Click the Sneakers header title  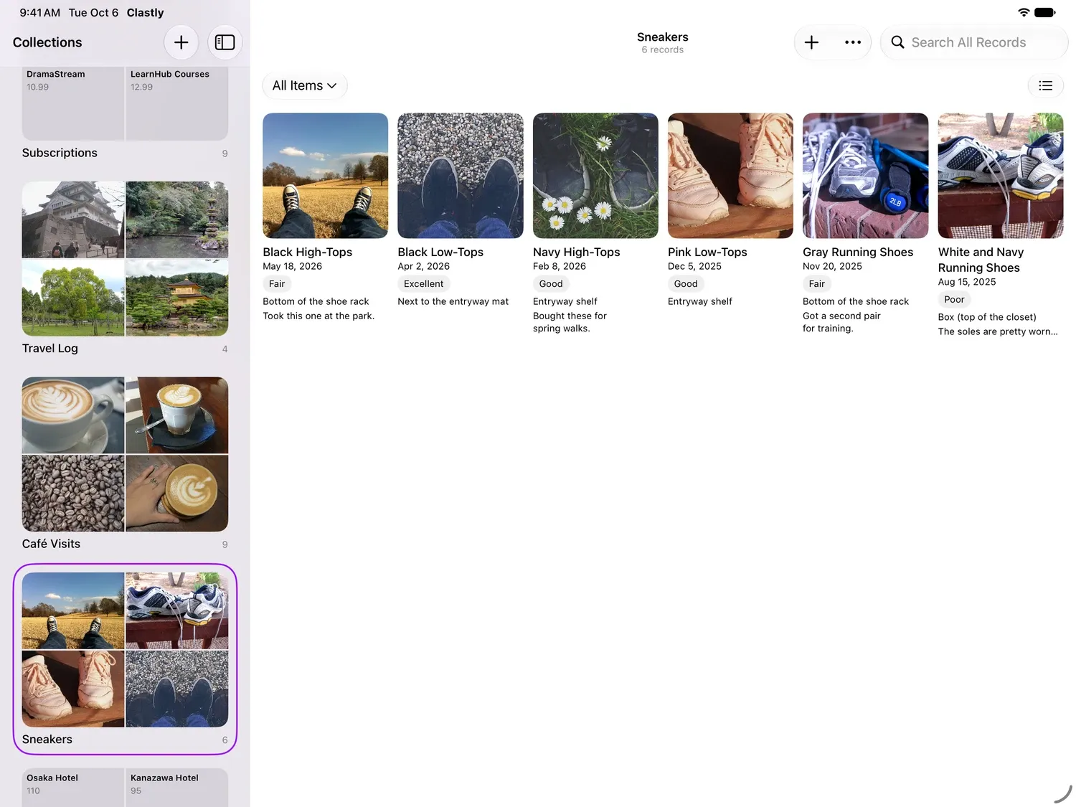(663, 37)
